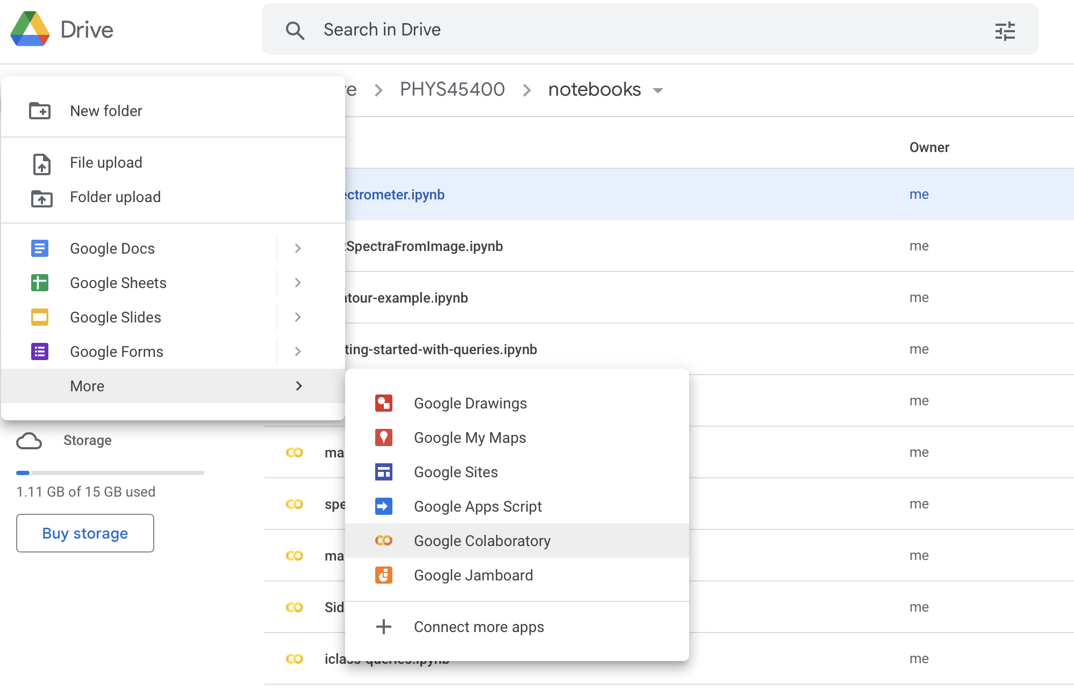
Task: Click the File upload icon
Action: pyautogui.click(x=41, y=163)
